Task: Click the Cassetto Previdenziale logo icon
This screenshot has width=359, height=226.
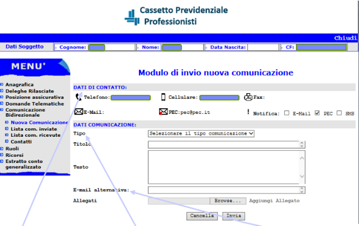Action: [x=132, y=17]
